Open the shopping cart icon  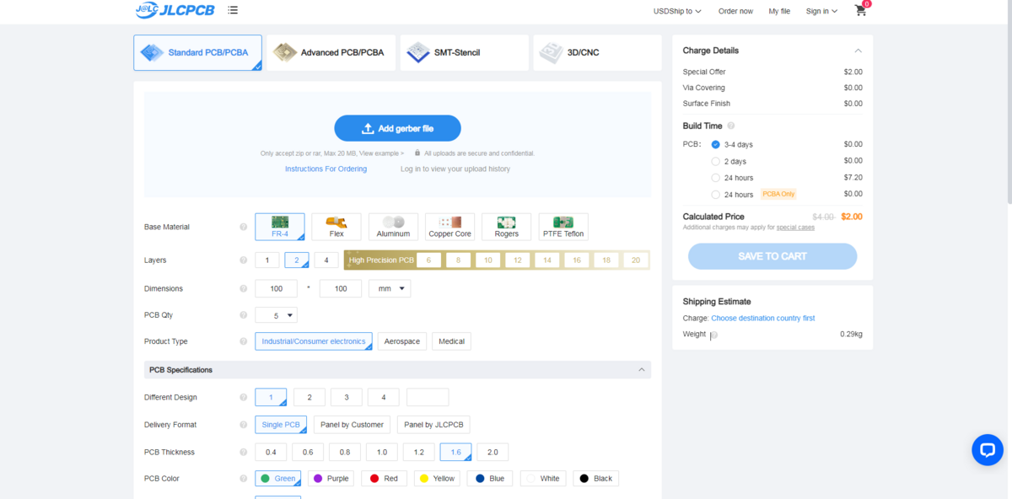tap(860, 11)
